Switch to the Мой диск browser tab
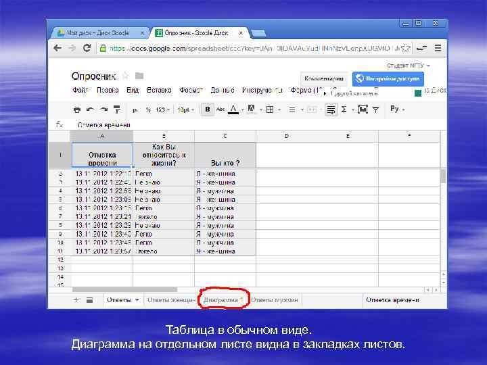This screenshot has height=365, width=487. (98, 33)
